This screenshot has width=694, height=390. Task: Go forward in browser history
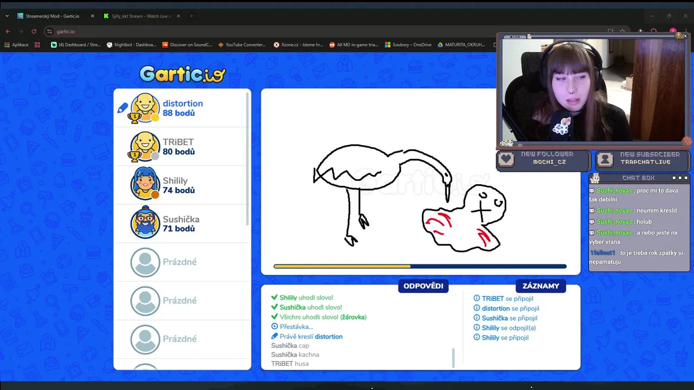click(x=21, y=31)
